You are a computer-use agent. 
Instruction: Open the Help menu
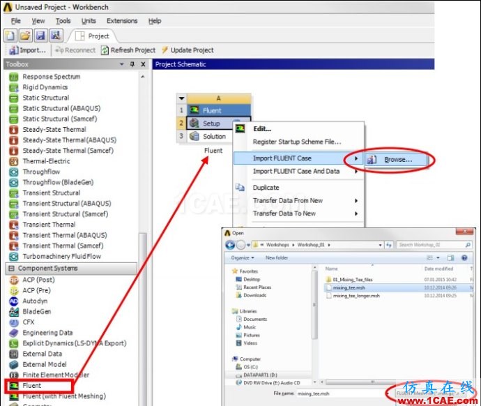(x=155, y=21)
